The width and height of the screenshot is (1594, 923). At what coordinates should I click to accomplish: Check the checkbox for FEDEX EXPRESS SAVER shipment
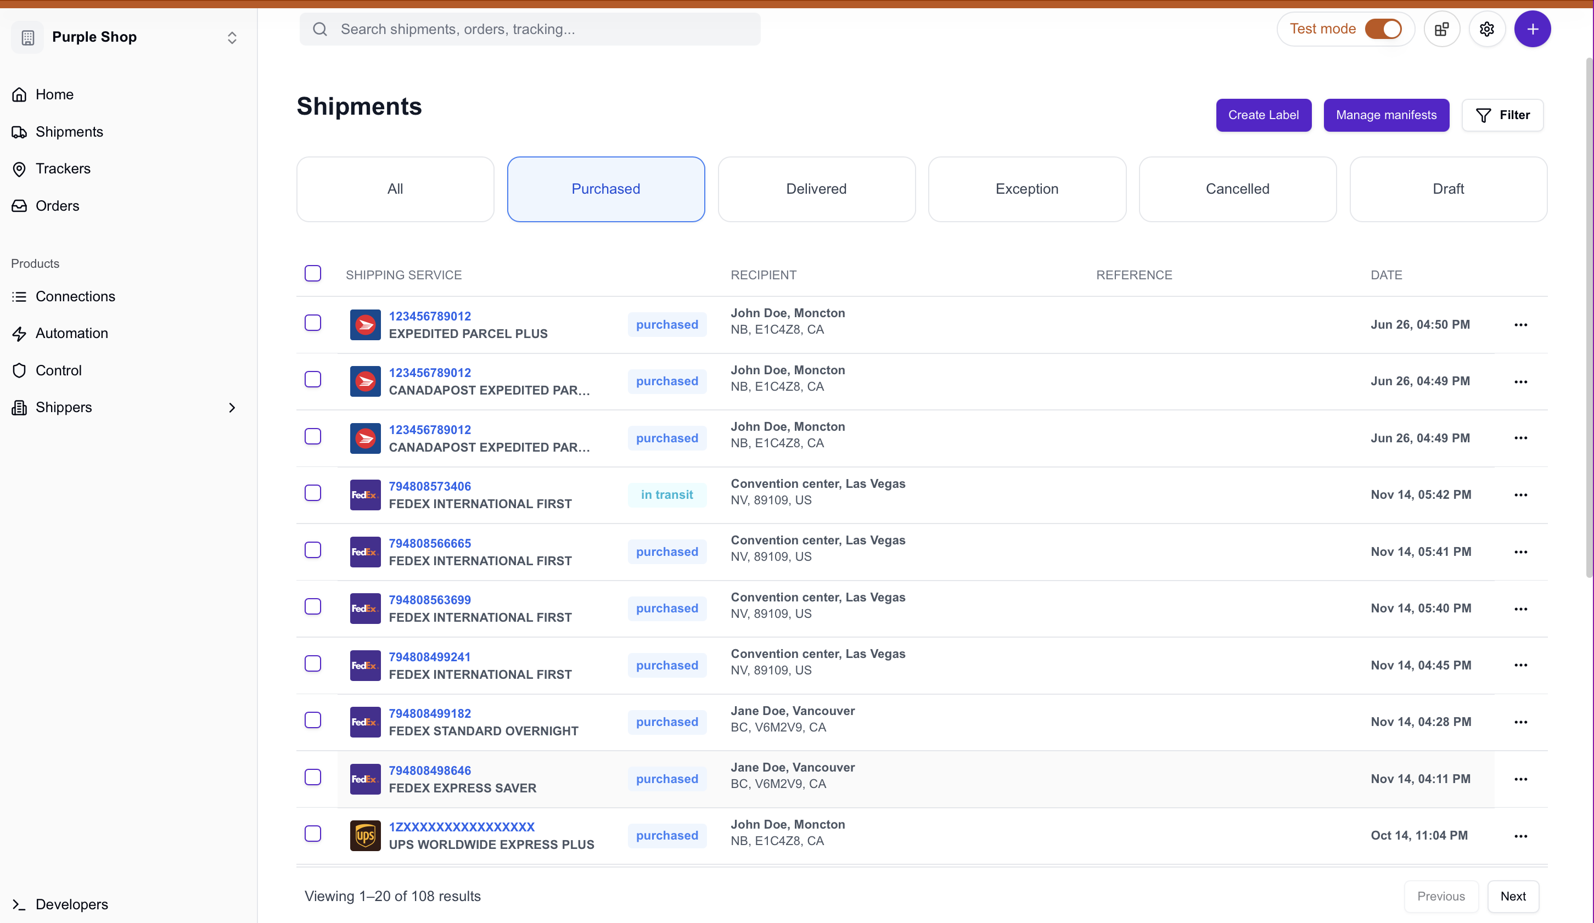313,777
